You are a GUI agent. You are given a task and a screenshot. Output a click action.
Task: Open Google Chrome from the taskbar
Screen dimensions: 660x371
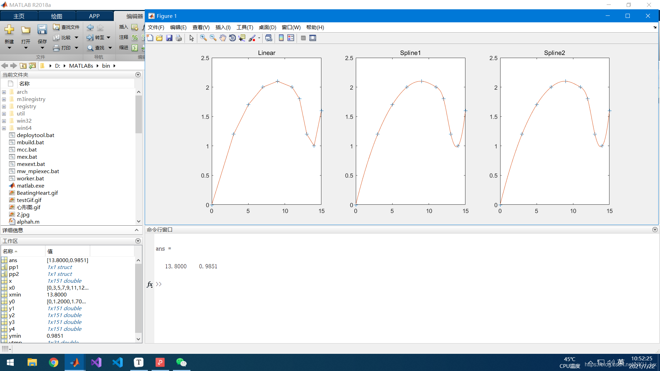pyautogui.click(x=53, y=362)
